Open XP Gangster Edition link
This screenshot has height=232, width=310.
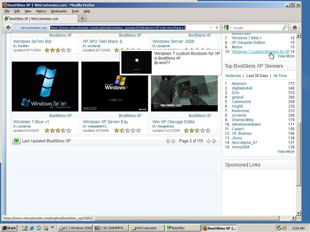tap(248, 42)
